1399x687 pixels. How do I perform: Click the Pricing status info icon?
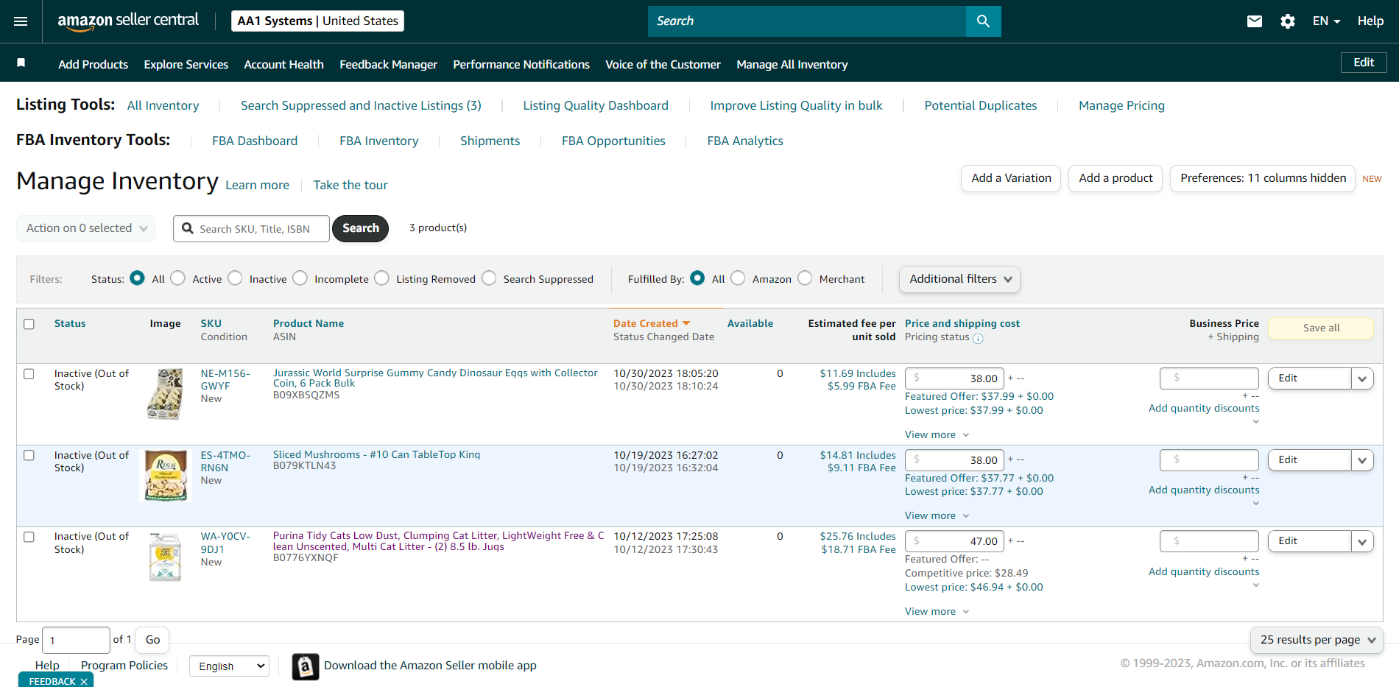pyautogui.click(x=978, y=338)
